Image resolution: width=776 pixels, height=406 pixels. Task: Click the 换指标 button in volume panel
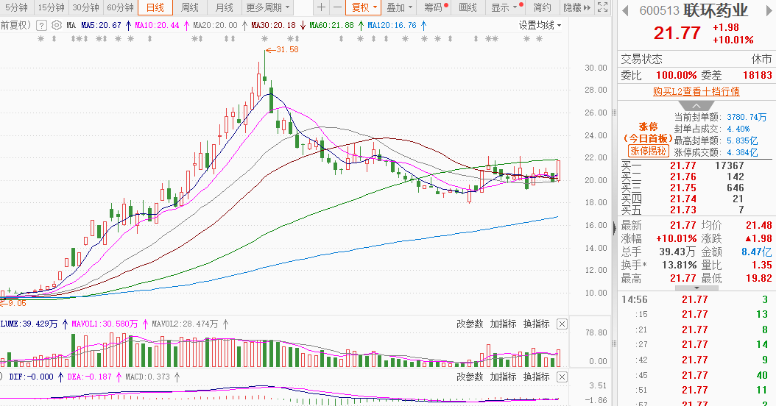coord(537,324)
